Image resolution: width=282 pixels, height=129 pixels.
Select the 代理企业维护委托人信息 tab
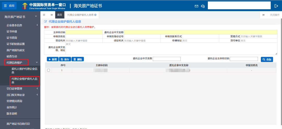(80, 15)
